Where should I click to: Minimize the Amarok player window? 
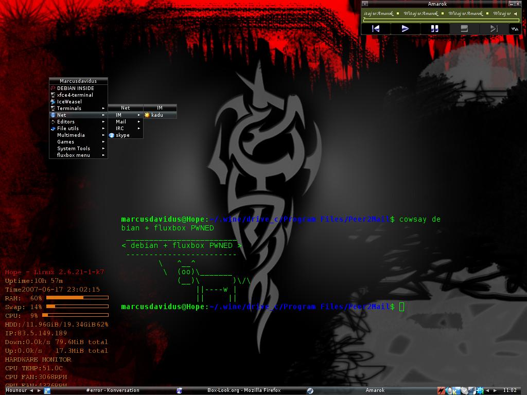[511, 4]
